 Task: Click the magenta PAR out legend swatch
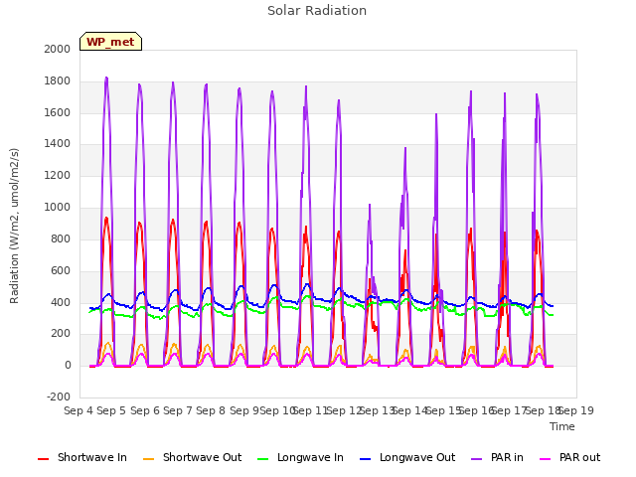(x=546, y=459)
